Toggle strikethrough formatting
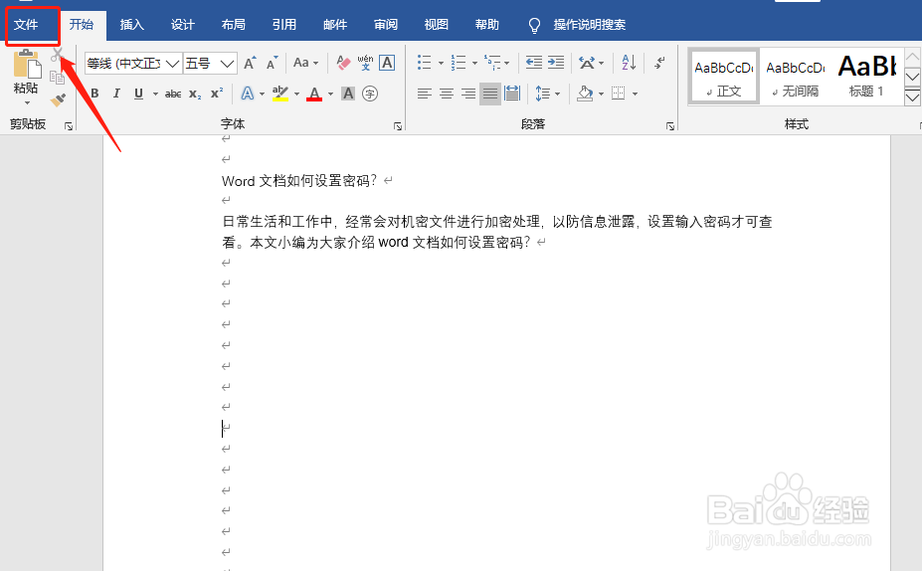 (x=173, y=94)
